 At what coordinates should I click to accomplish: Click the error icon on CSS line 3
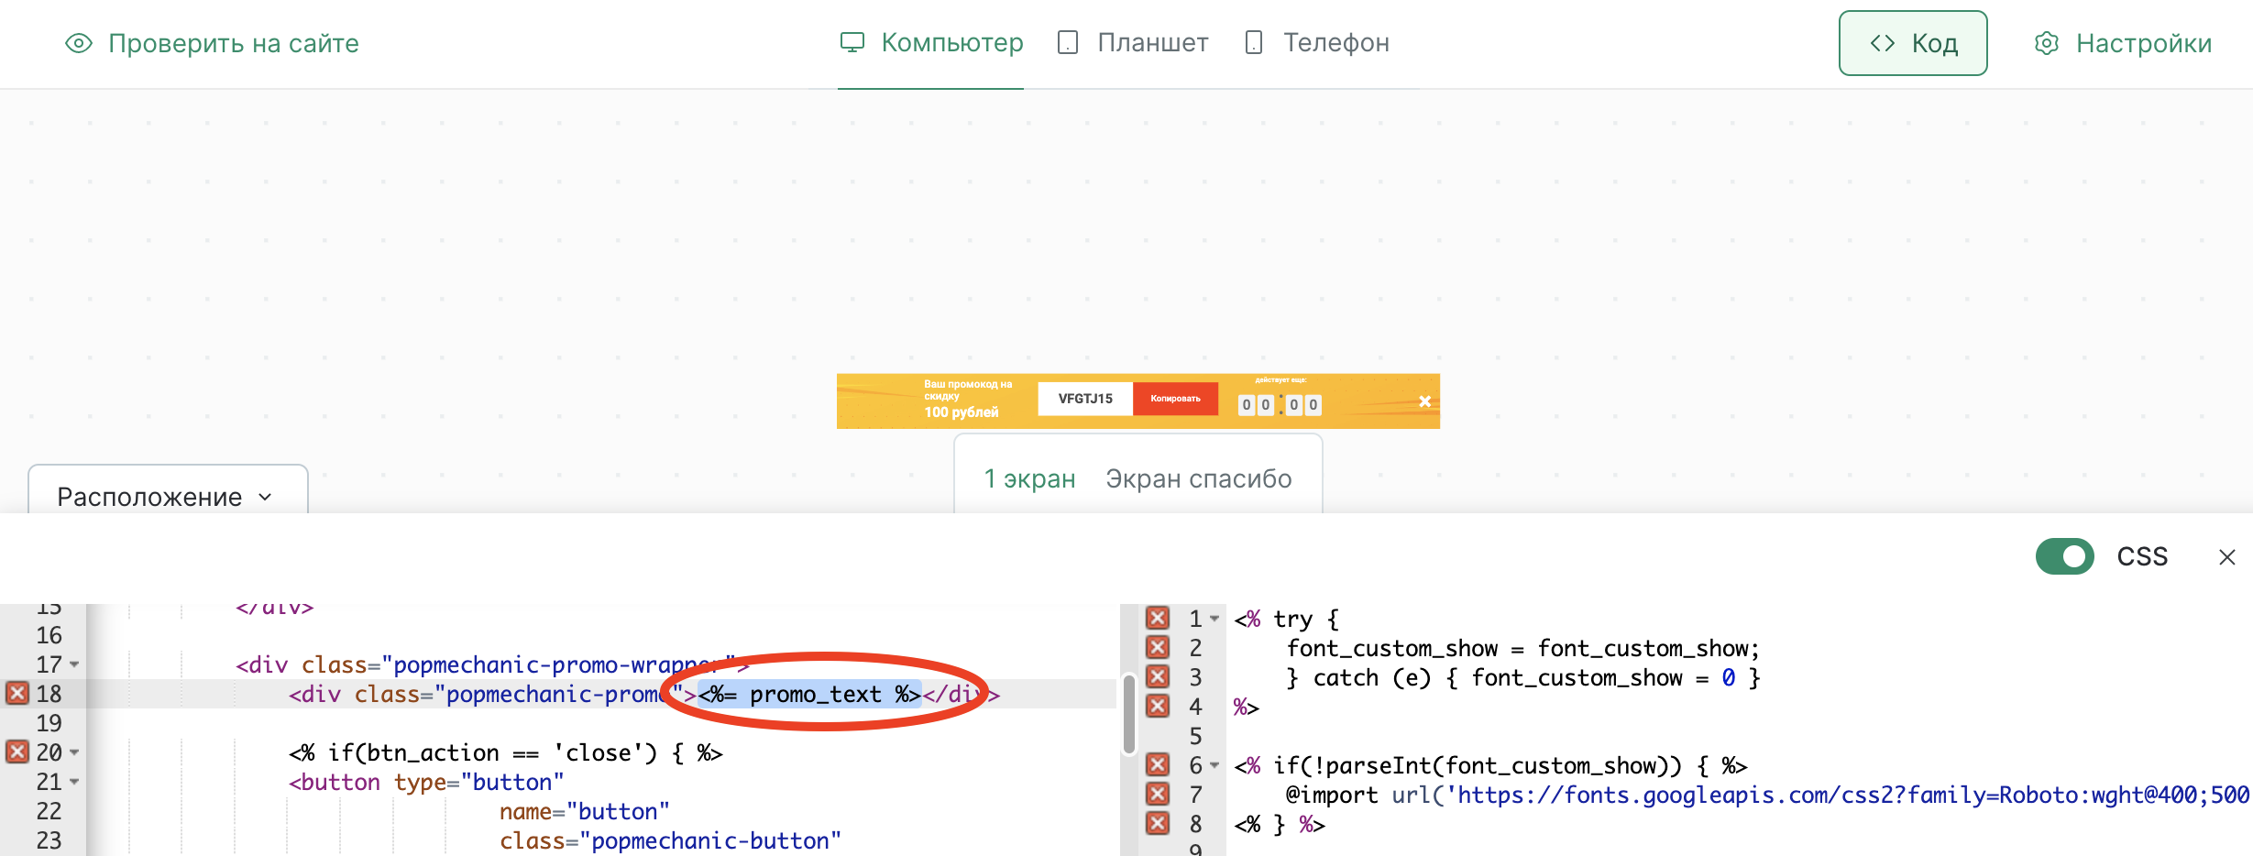pos(1158,676)
